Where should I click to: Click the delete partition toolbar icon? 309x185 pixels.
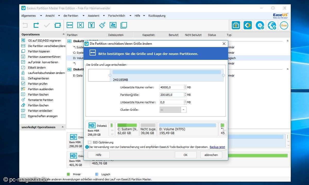(x=81, y=25)
